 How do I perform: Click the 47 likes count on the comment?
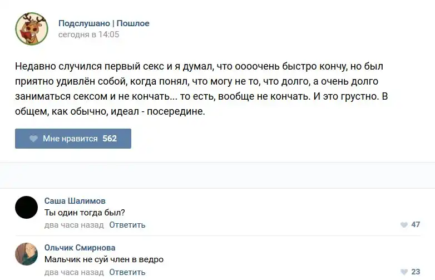tap(415, 225)
